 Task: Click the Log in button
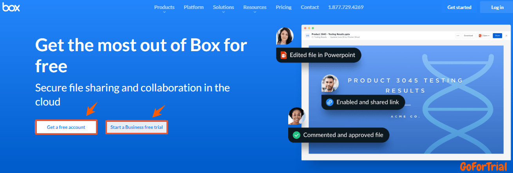pos(497,7)
